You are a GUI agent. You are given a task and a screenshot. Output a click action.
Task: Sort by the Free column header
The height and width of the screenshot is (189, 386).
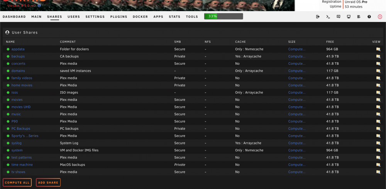(x=330, y=42)
